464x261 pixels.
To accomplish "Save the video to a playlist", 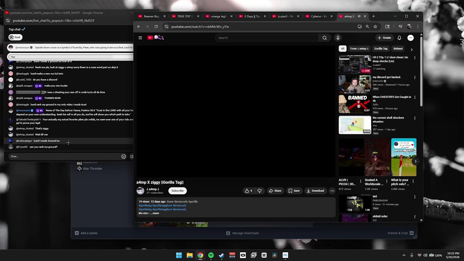I will tap(294, 191).
